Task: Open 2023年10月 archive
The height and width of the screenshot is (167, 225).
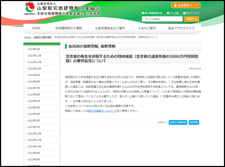Action: [41, 69]
